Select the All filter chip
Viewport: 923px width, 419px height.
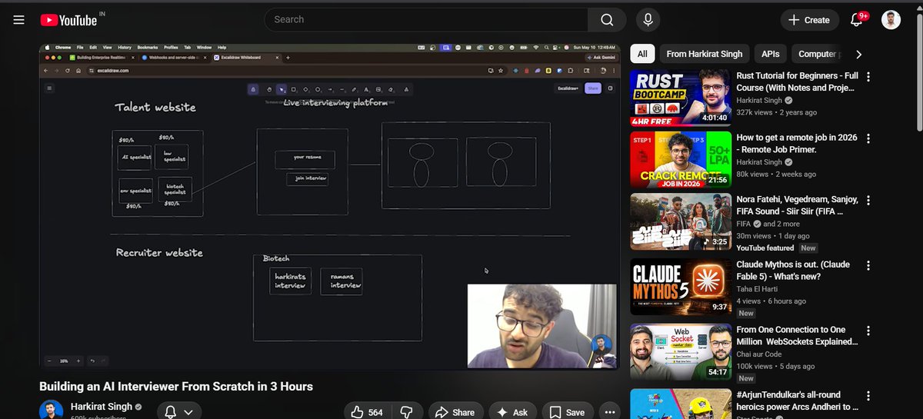click(642, 54)
